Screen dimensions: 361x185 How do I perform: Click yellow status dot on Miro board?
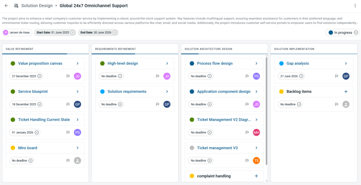13,148
